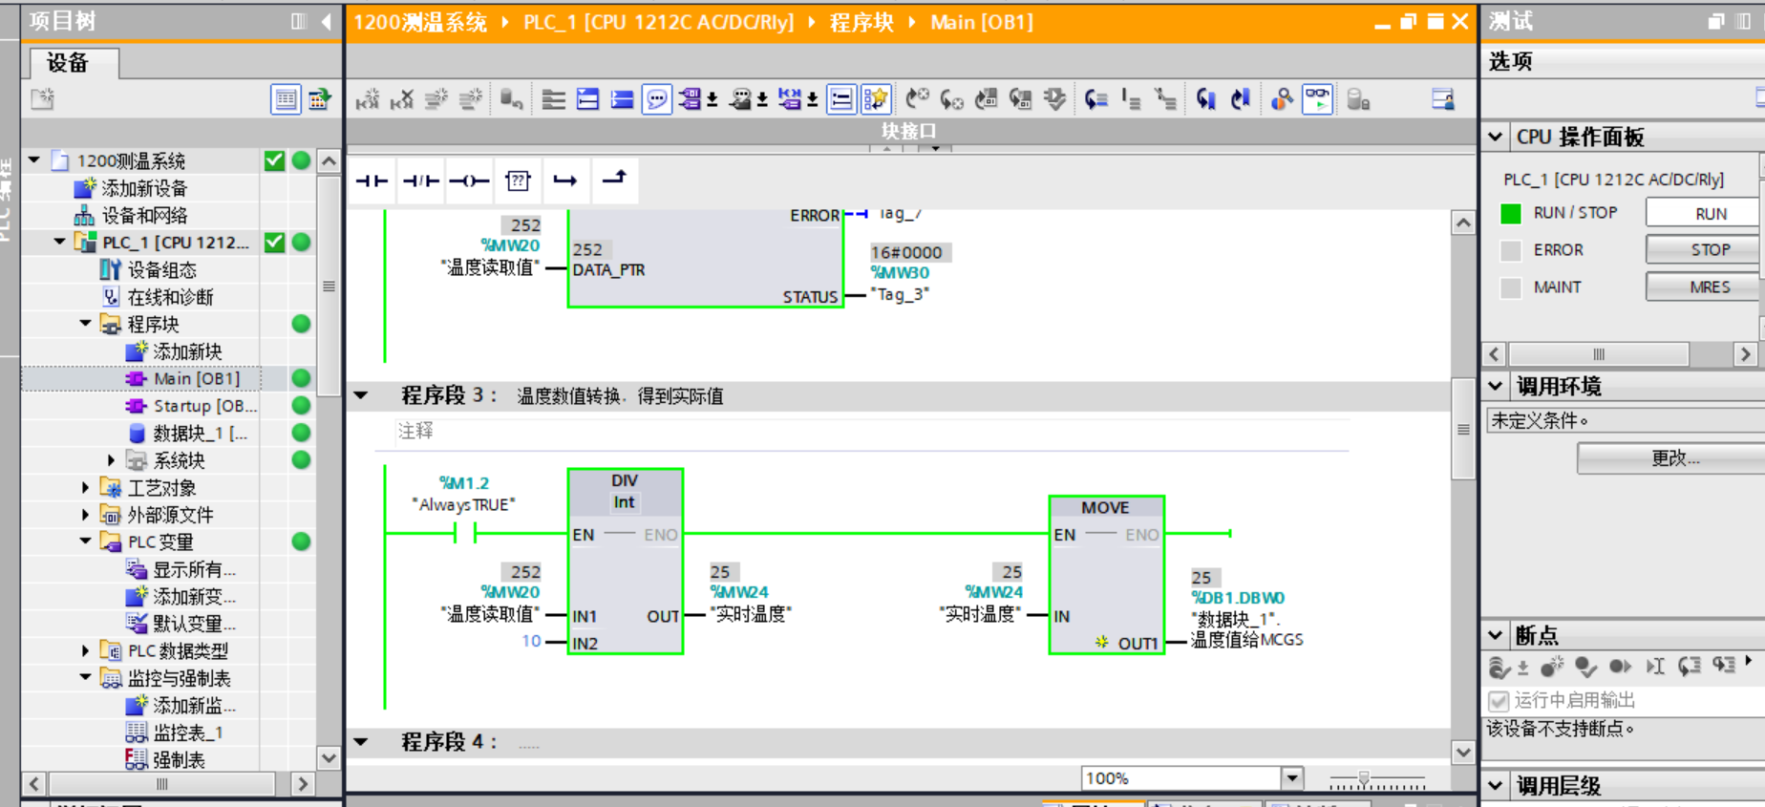Click green checkmark beside PLC_1 row

pyautogui.click(x=274, y=243)
